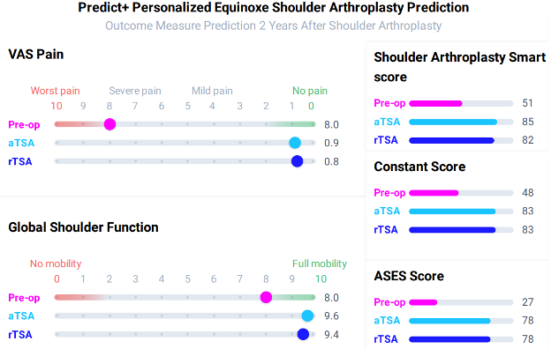Screen dimensions: 551x349
Task: Click the dark blue rTSA VAS Pain knob
Action: point(297,161)
